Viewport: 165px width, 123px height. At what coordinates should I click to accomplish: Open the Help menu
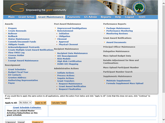[x=118, y=17]
